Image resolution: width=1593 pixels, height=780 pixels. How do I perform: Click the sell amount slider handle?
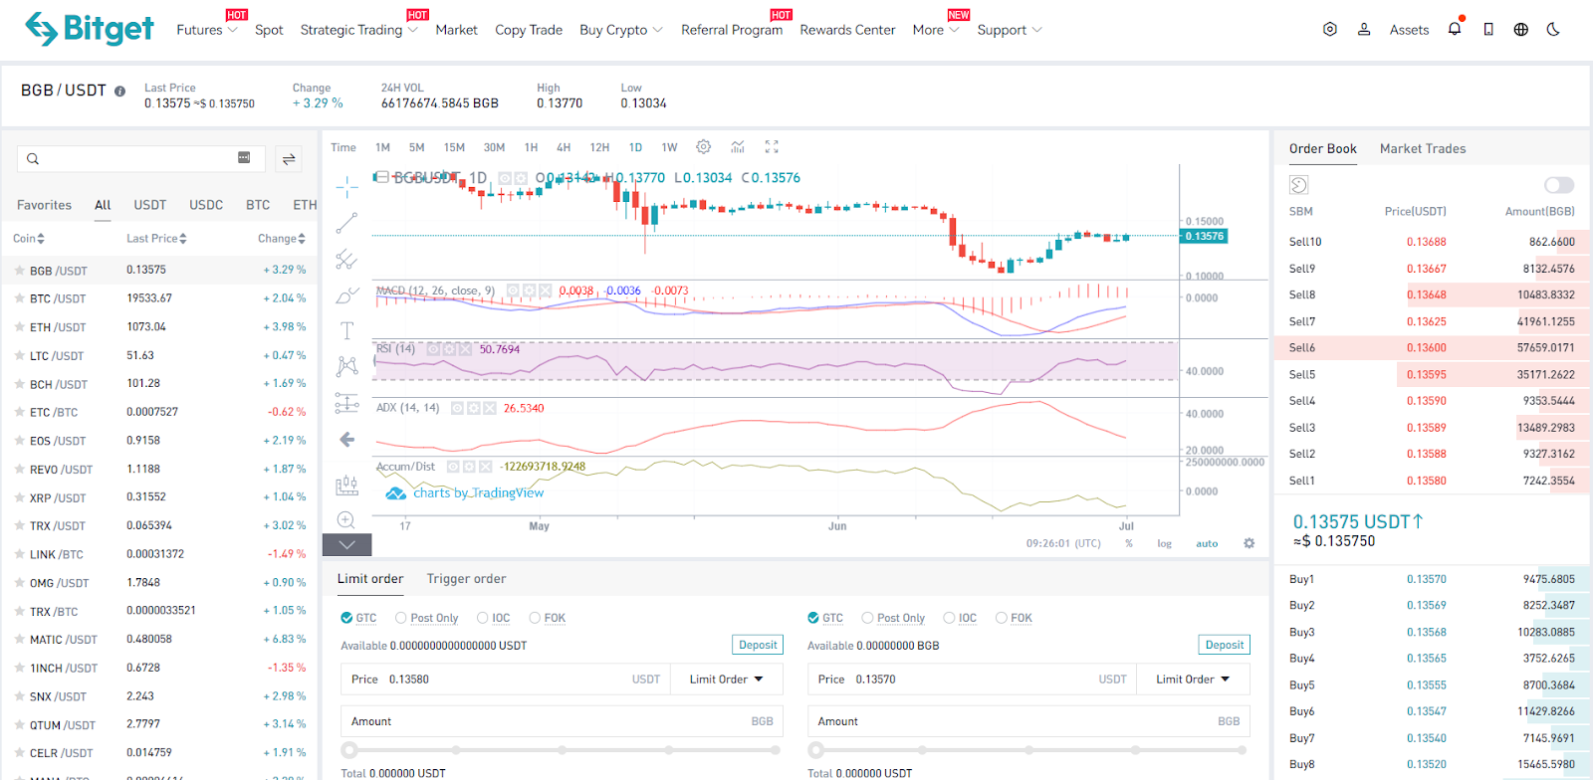click(x=816, y=750)
